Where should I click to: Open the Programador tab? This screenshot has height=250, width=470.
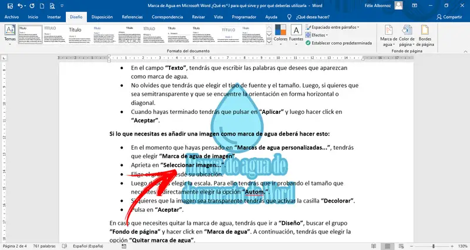point(244,17)
